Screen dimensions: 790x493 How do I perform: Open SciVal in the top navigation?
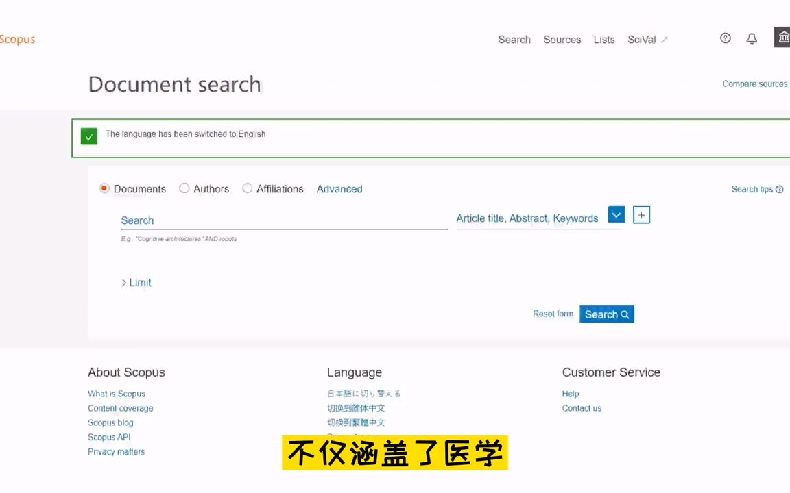pyautogui.click(x=647, y=40)
